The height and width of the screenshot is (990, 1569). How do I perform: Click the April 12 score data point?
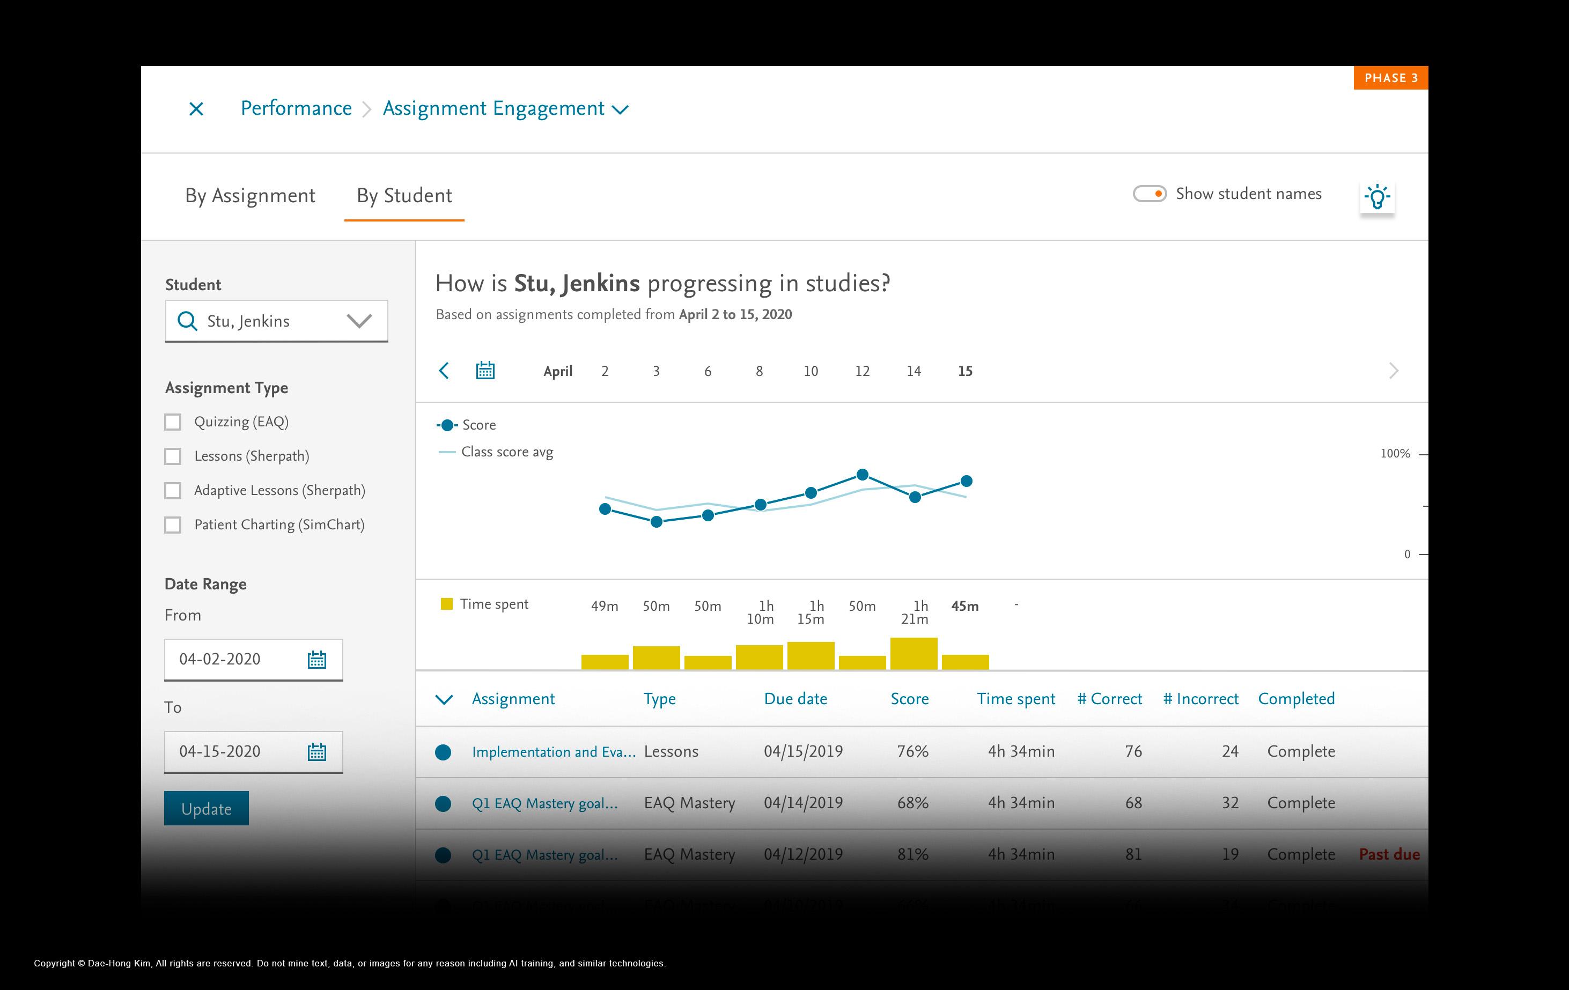click(862, 475)
